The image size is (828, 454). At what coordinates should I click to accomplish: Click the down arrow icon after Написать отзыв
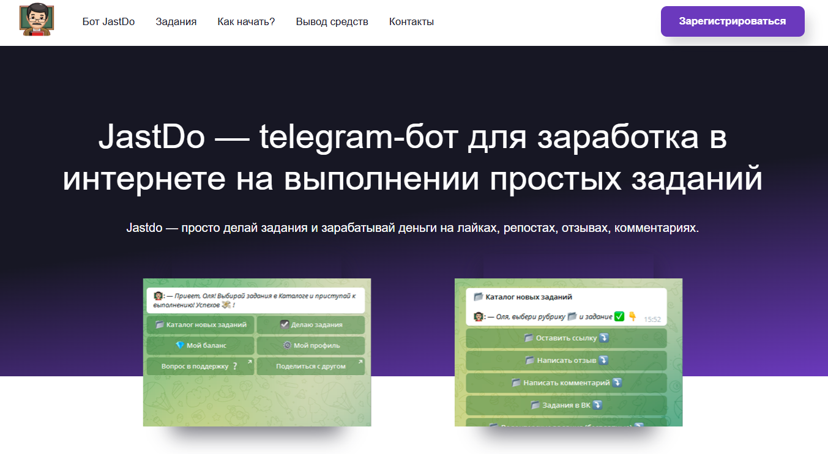(x=603, y=360)
